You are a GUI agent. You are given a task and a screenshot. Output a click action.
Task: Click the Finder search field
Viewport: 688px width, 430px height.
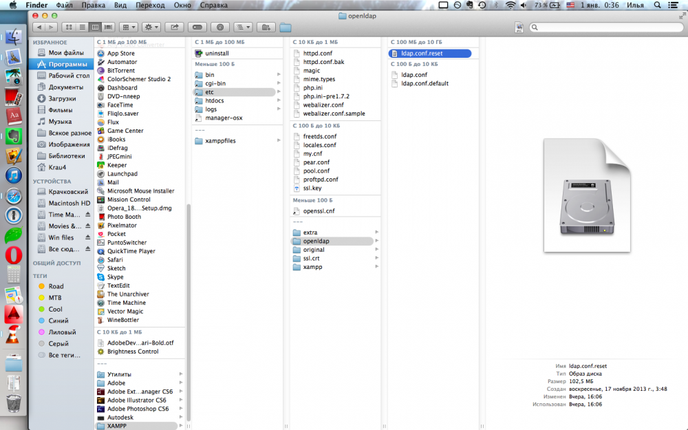tap(605, 28)
